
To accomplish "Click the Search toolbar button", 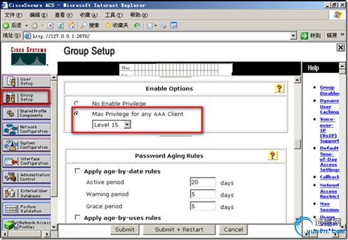I will pyautogui.click(x=90, y=25).
